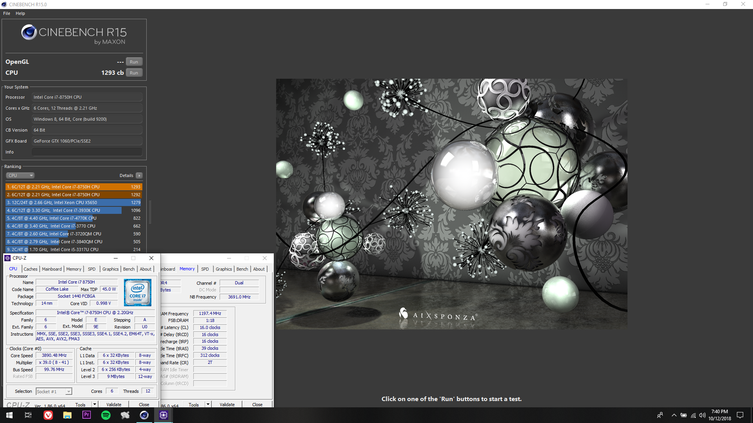The image size is (753, 423).
Task: Select ranking row Xeon CPU X5650
Action: click(x=74, y=202)
